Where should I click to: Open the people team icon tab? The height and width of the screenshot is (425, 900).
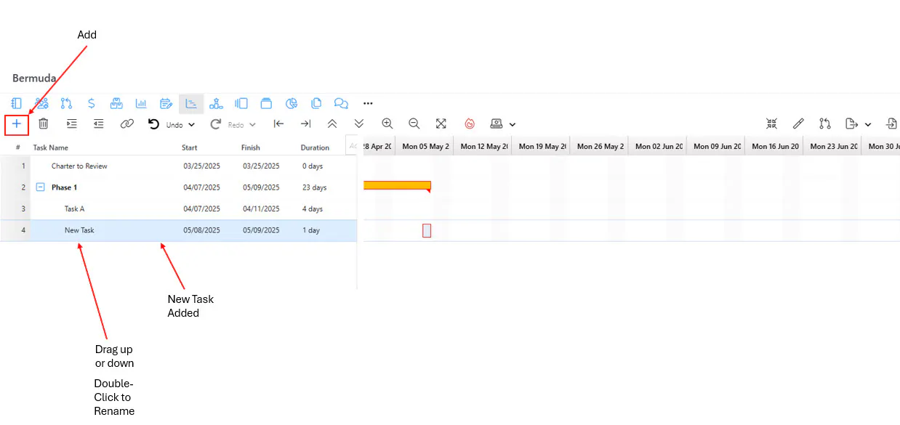42,103
